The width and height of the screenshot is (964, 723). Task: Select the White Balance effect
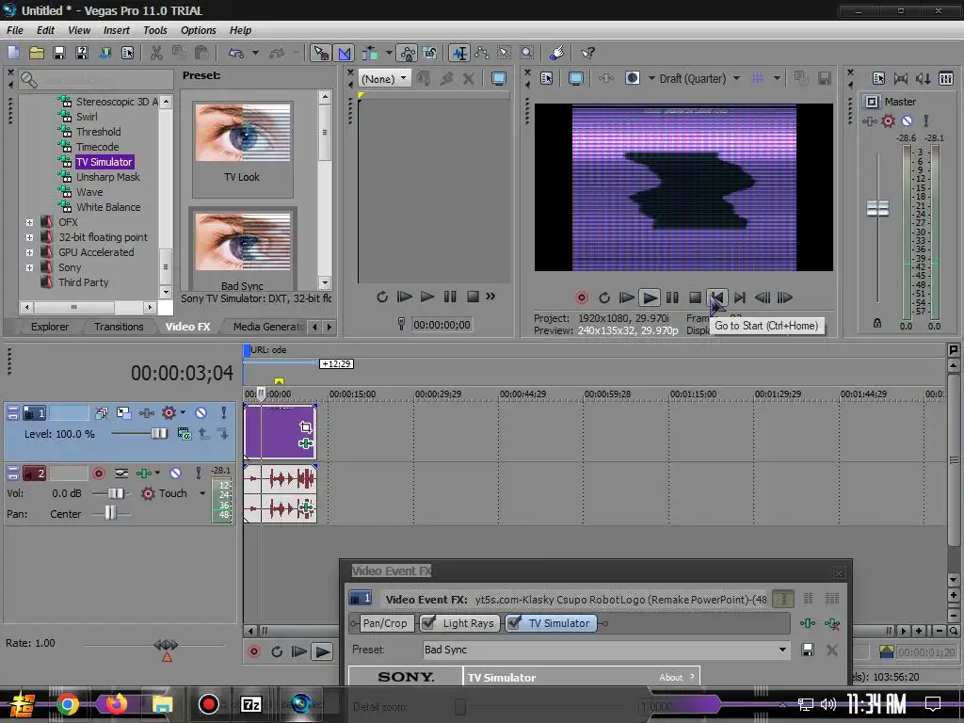(108, 207)
